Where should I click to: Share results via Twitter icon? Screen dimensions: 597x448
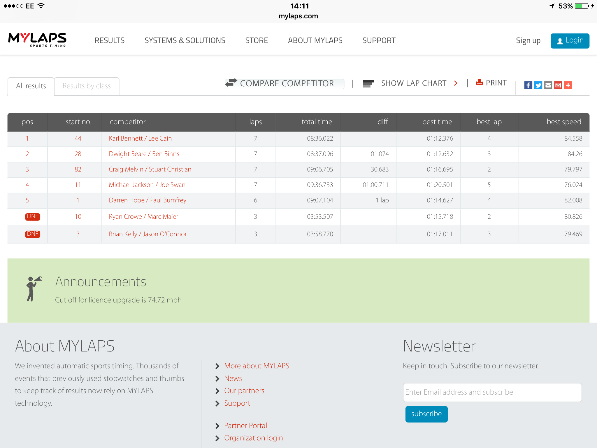click(x=538, y=85)
